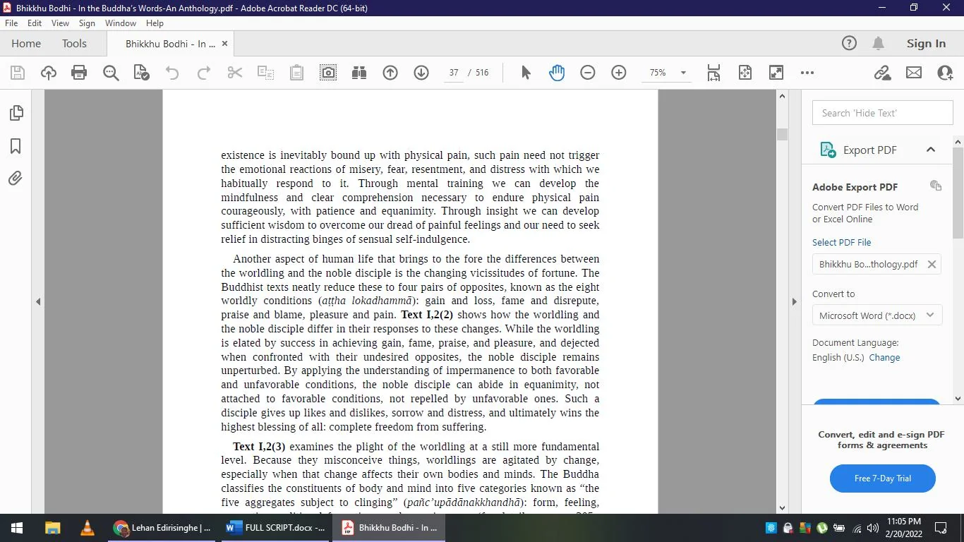Click the Search tools text box
Screen dimensions: 964x542
(x=883, y=113)
